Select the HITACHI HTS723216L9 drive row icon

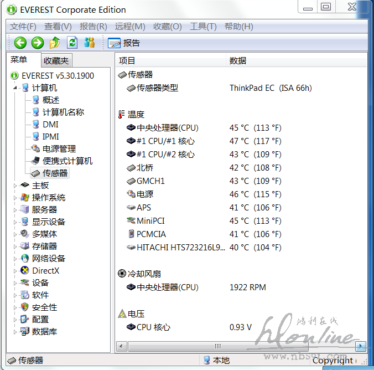131,247
